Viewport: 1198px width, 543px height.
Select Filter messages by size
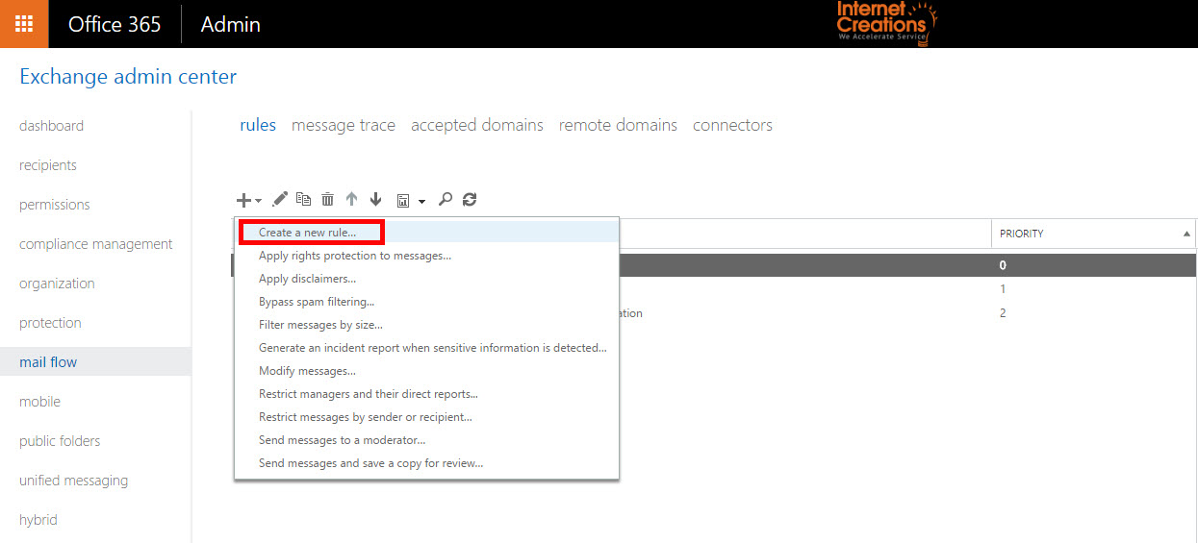point(426,325)
